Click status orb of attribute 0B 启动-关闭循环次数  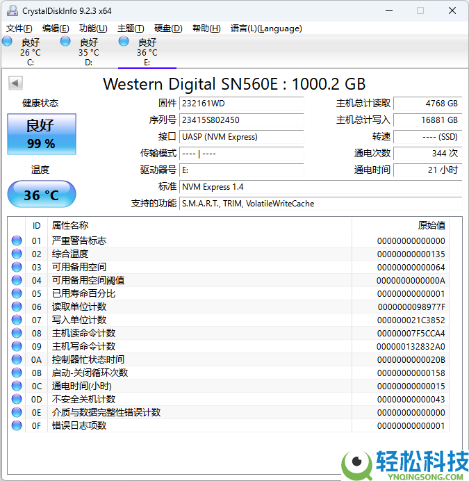[17, 373]
